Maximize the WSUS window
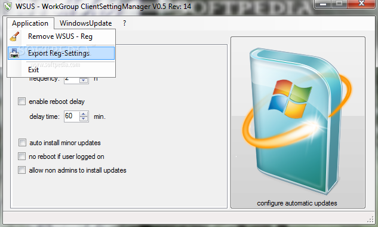This screenshot has height=227, width=378. [339, 4]
